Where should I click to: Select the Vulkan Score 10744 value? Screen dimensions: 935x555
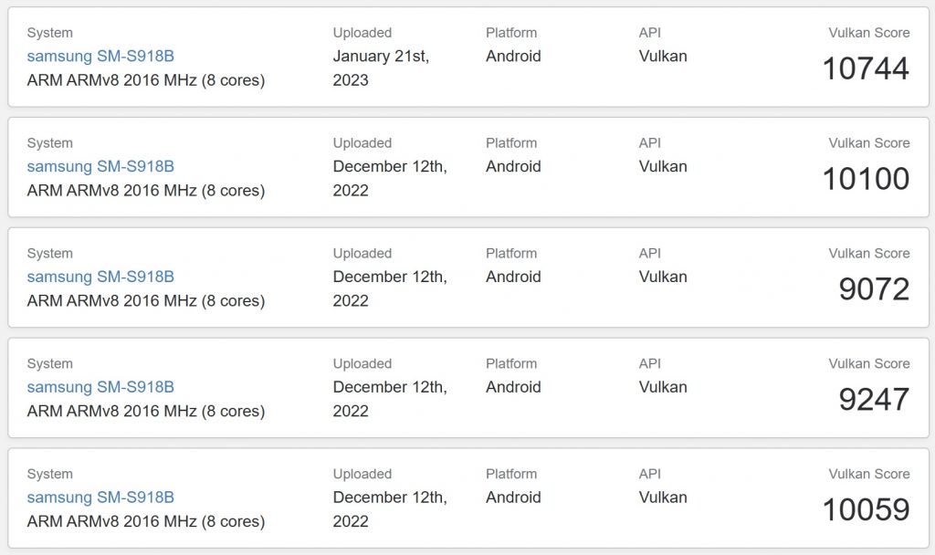866,68
